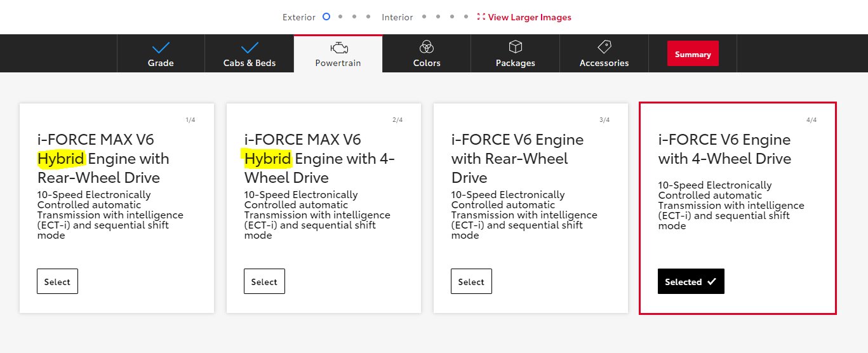Click the transmission description in card 4/4

(731, 205)
